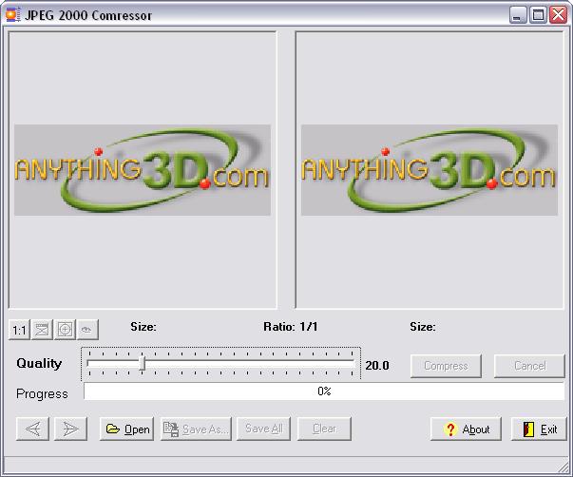Close the JPEG 2000 Compressor window

click(x=559, y=15)
